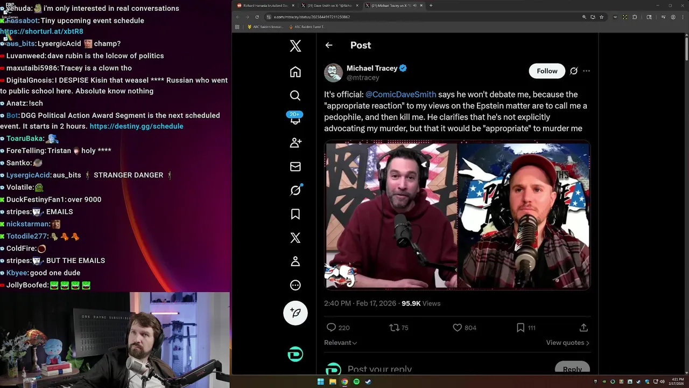Open the Chrome profile avatar icon
The image size is (689, 388).
(x=673, y=17)
